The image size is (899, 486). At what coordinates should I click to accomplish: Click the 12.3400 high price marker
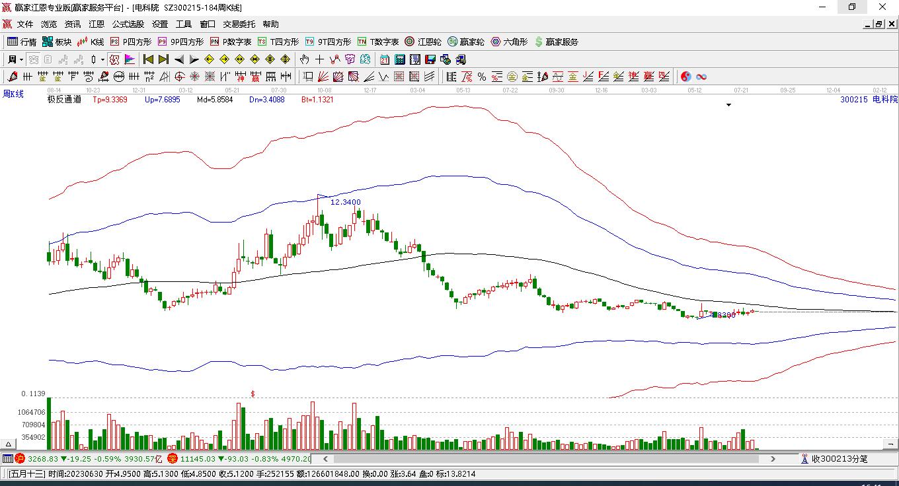(x=346, y=202)
